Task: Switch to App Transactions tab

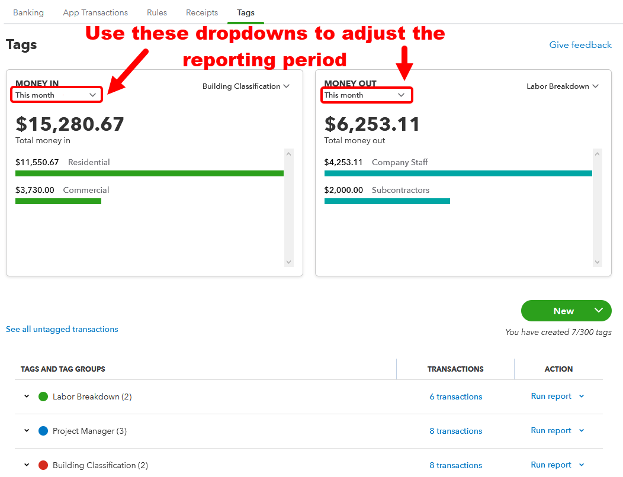Action: coord(95,12)
